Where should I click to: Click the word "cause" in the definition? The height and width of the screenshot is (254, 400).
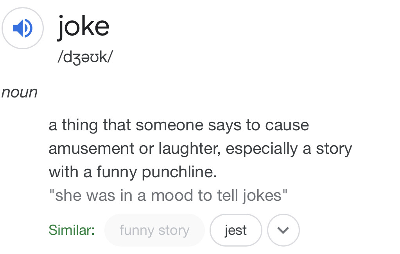click(x=287, y=126)
